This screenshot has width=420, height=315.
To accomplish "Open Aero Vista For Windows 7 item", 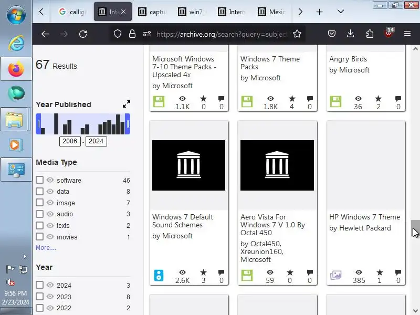I will [x=272, y=225].
